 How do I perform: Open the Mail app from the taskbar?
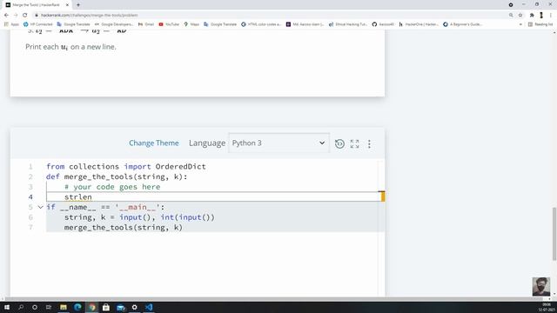point(121,307)
